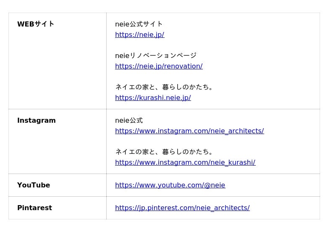Click the neieリノベーションページ text label
This screenshot has width=336, height=232.
[156, 56]
